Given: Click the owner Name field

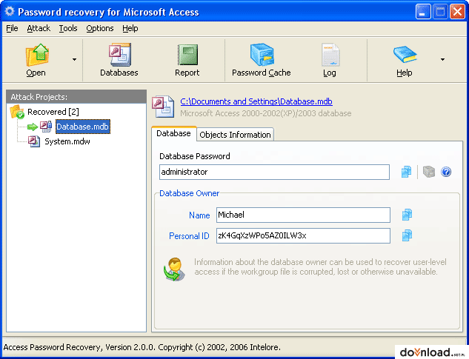Looking at the screenshot, I should coord(303,215).
